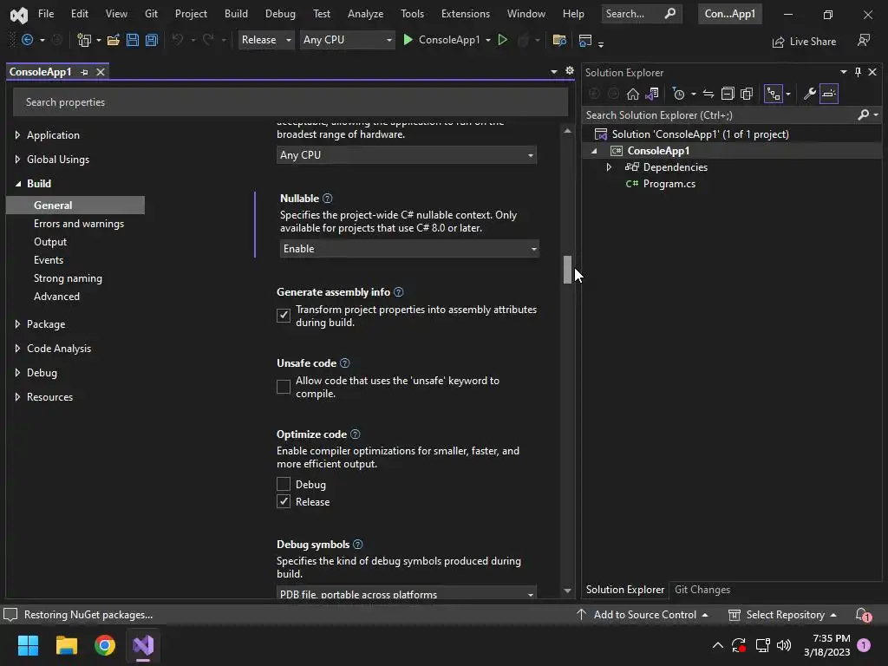Open the File menu
The image size is (888, 666).
(x=46, y=14)
